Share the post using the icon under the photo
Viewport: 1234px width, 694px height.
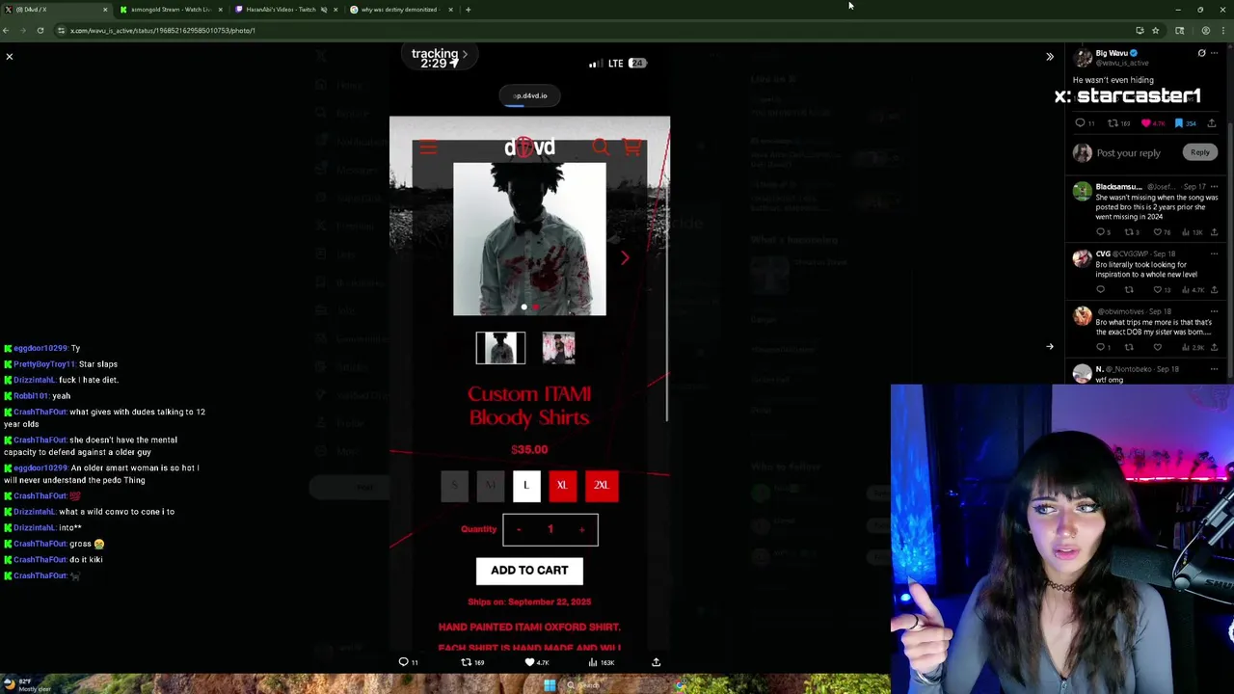pyautogui.click(x=657, y=662)
